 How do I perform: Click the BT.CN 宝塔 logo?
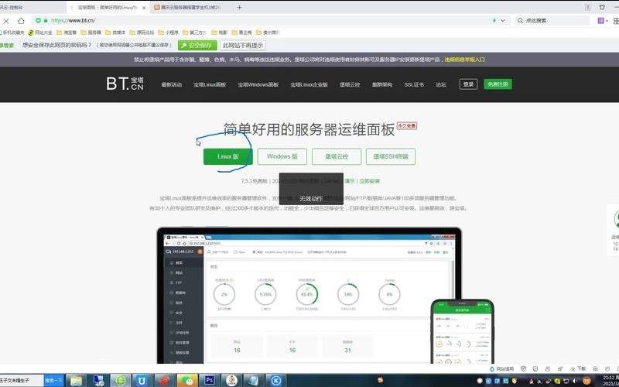[125, 84]
